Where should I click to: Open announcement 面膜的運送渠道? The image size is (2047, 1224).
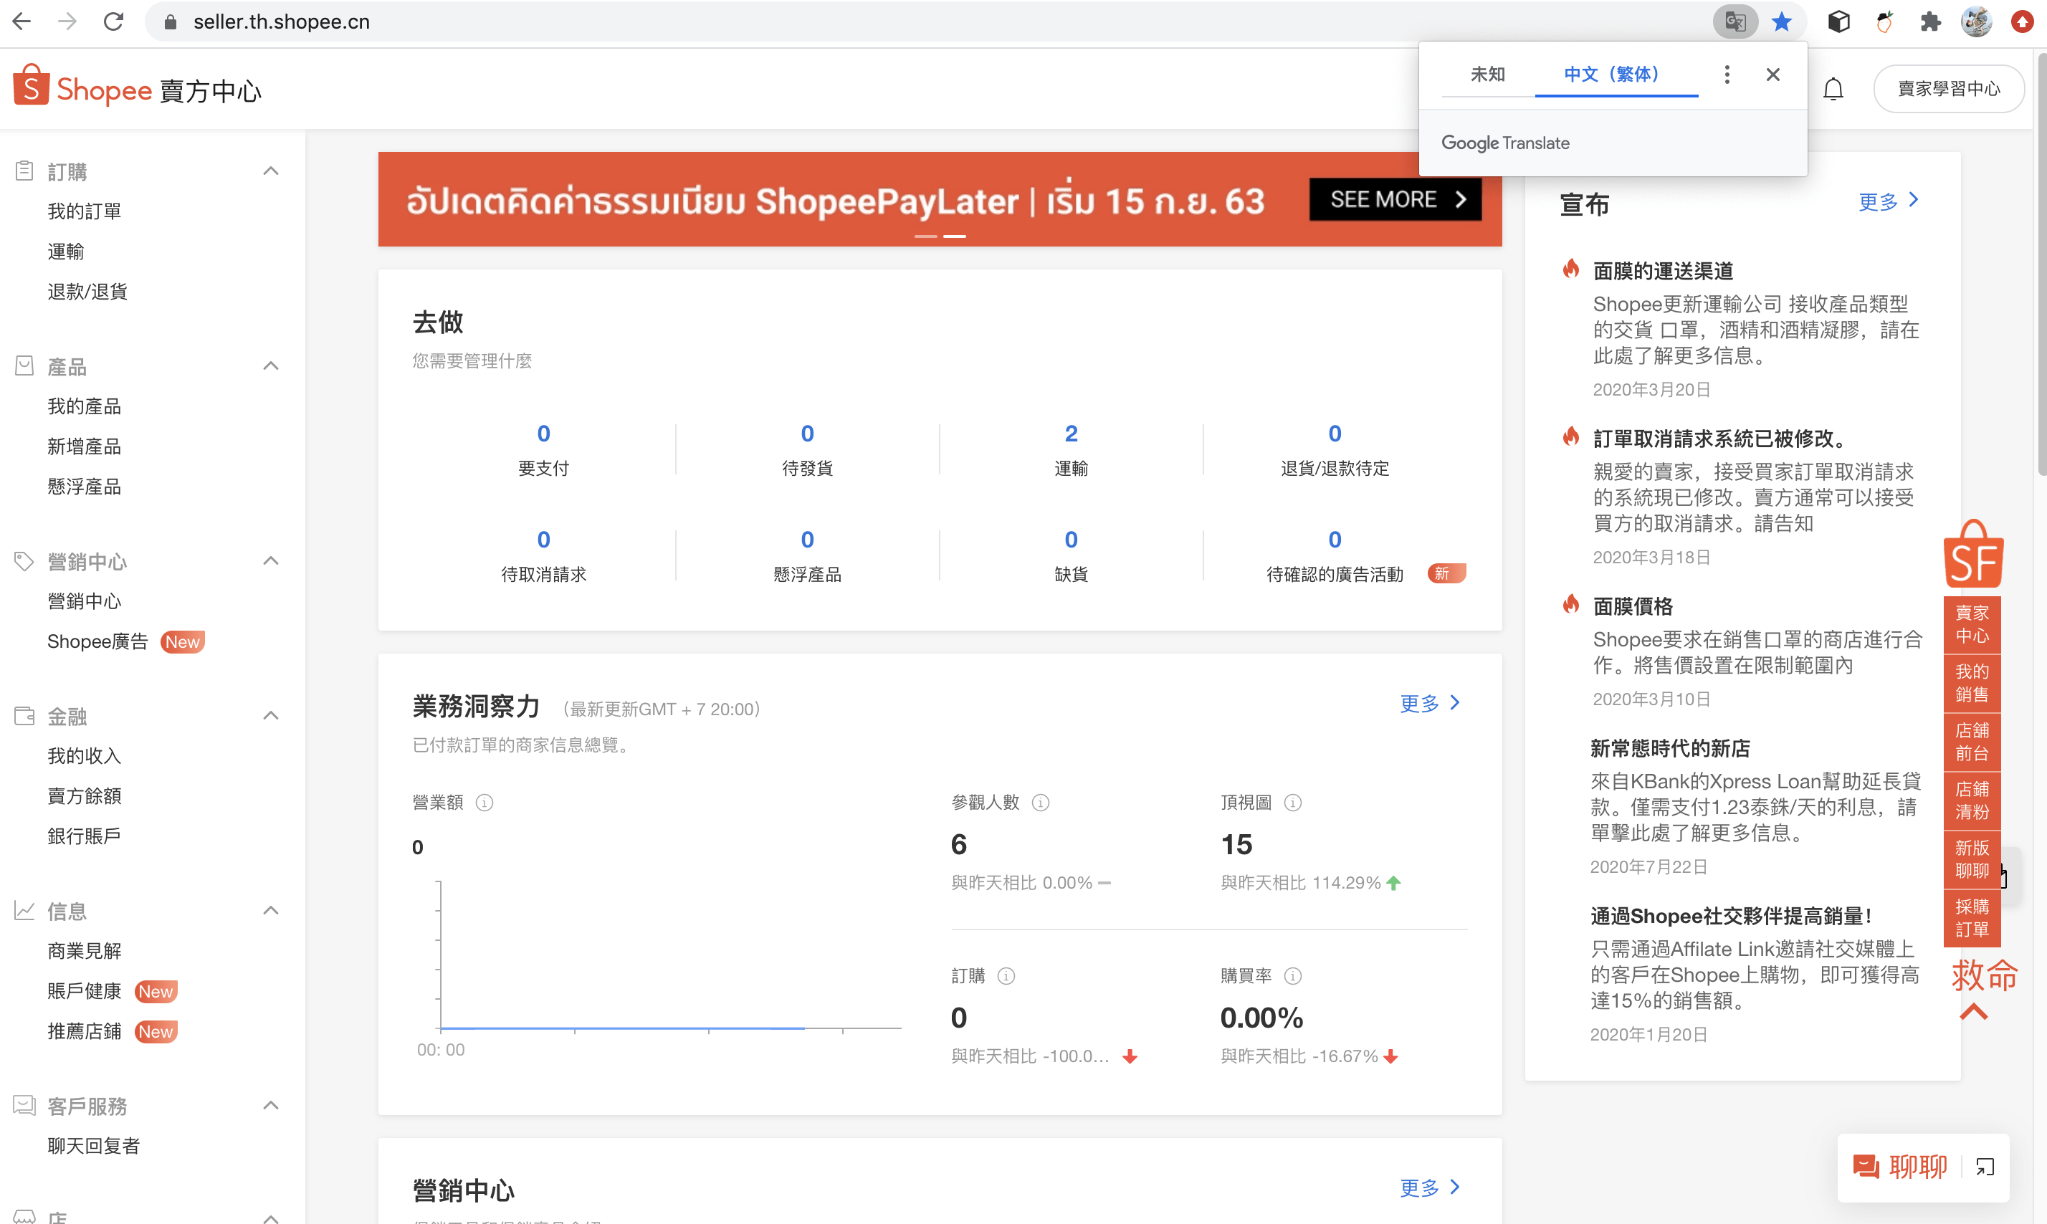(x=1663, y=271)
